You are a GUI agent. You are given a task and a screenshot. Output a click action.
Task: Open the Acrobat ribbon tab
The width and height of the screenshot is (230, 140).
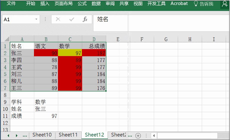[179, 3]
